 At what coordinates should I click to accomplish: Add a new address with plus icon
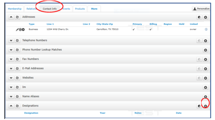pyautogui.click(x=205, y=17)
